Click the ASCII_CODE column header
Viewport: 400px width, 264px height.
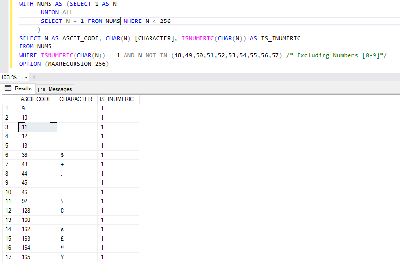(x=37, y=99)
